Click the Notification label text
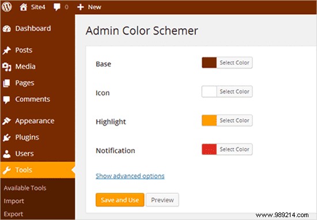 coord(115,150)
